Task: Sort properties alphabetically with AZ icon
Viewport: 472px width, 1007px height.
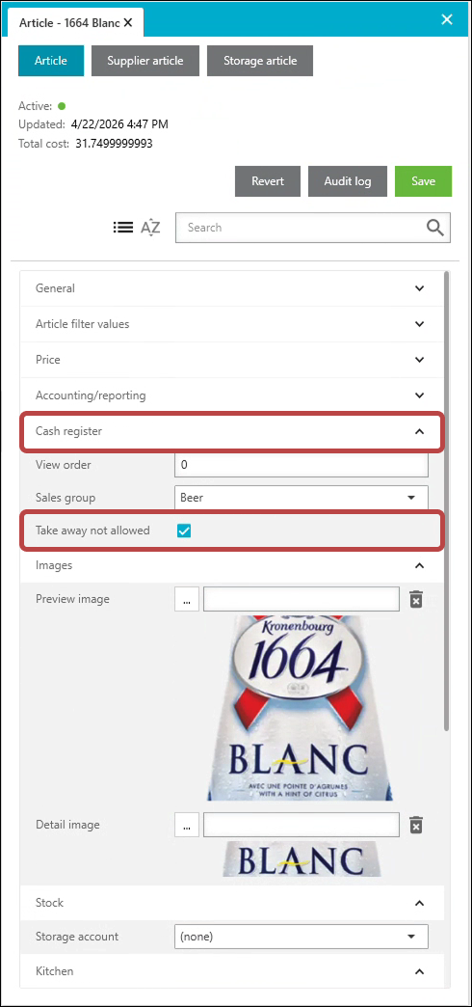Action: coord(150,228)
